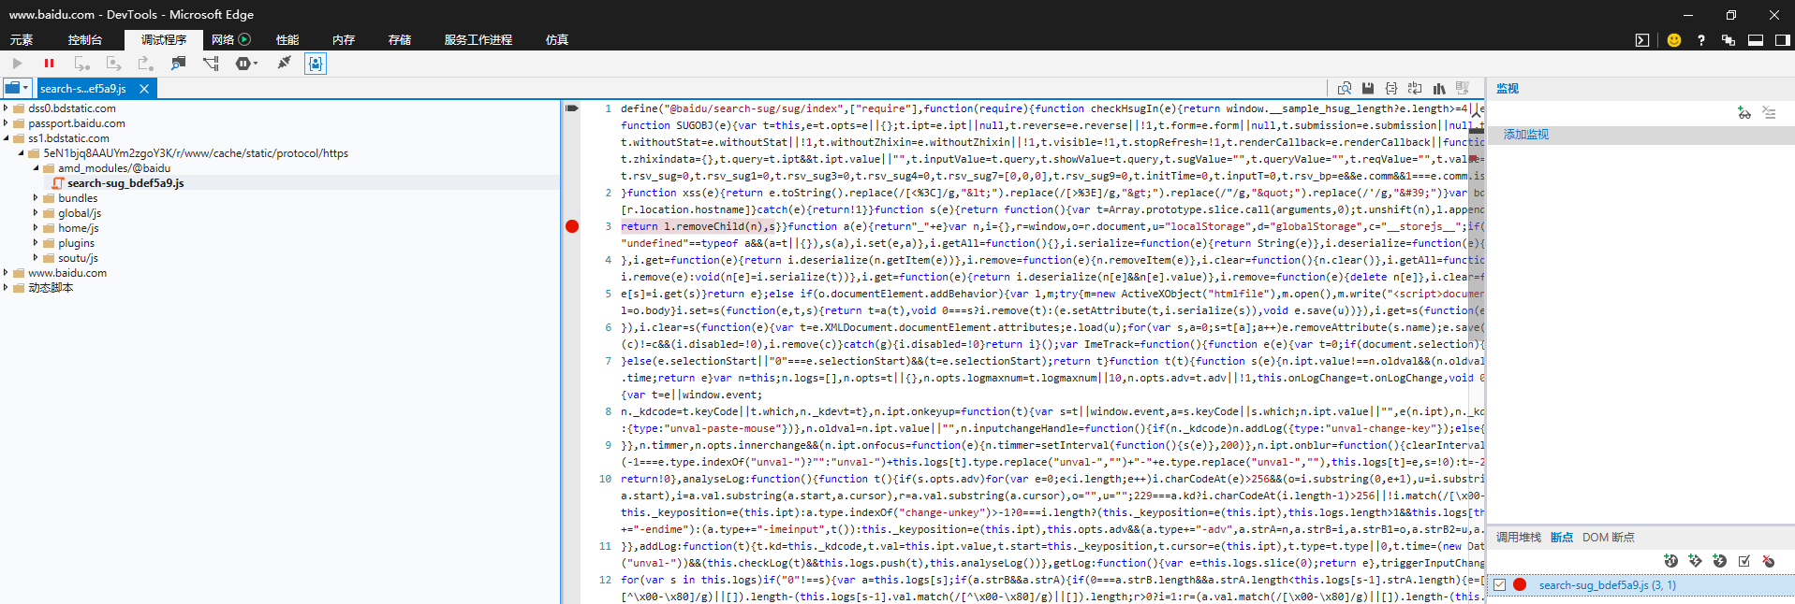Click the enable all breakpoints checkbox icon

click(x=1744, y=561)
